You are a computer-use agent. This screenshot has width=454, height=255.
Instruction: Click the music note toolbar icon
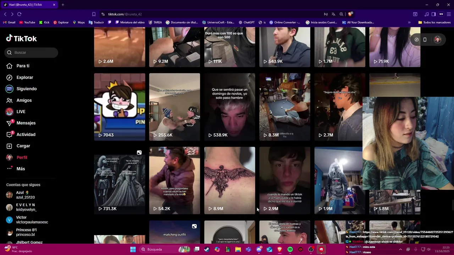coord(426,14)
